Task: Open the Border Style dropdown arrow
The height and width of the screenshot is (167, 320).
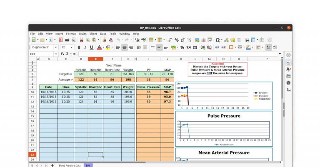Action: 244,47
